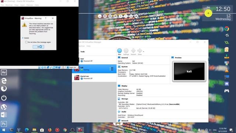Click the kali preview thumbnail
The image size is (236, 133).
[x=189, y=71]
